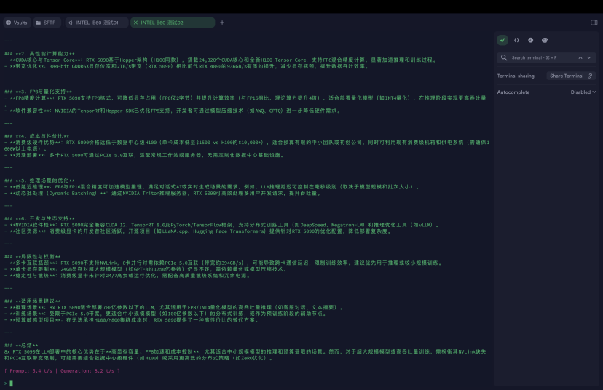The image size is (603, 390).
Task: Click the heading 总结
Action: coord(21,345)
